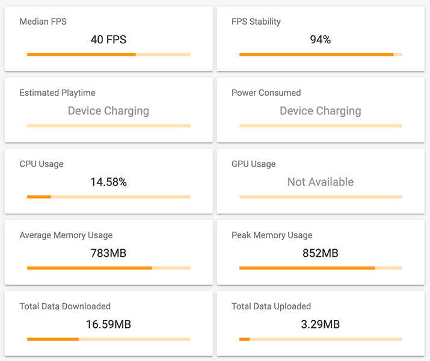This screenshot has height=361, width=430.
Task: Click the 40 FPS value
Action: pyautogui.click(x=109, y=40)
